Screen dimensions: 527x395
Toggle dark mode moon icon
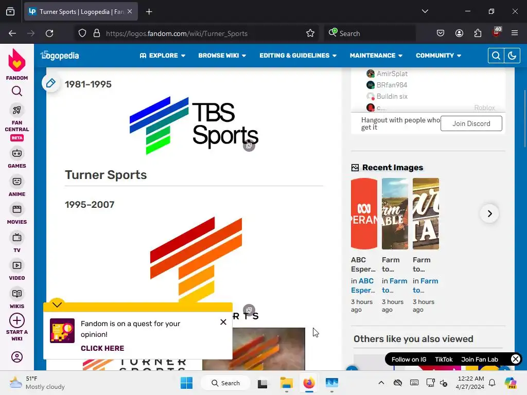(512, 56)
